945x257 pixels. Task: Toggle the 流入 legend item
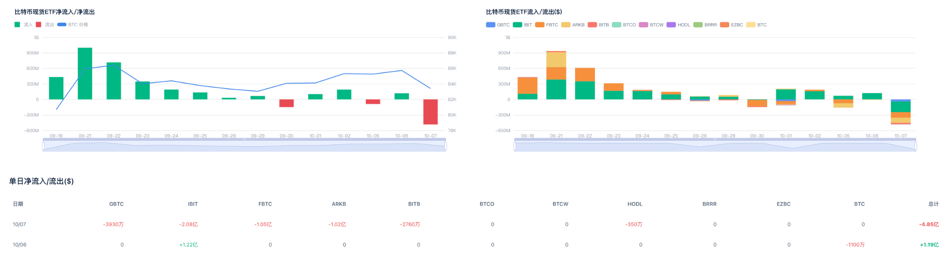click(x=23, y=25)
